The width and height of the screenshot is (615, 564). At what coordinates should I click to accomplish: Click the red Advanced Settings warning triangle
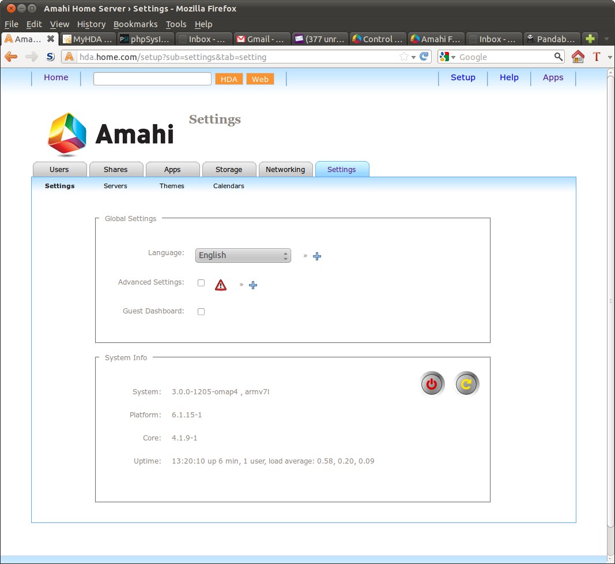(221, 285)
